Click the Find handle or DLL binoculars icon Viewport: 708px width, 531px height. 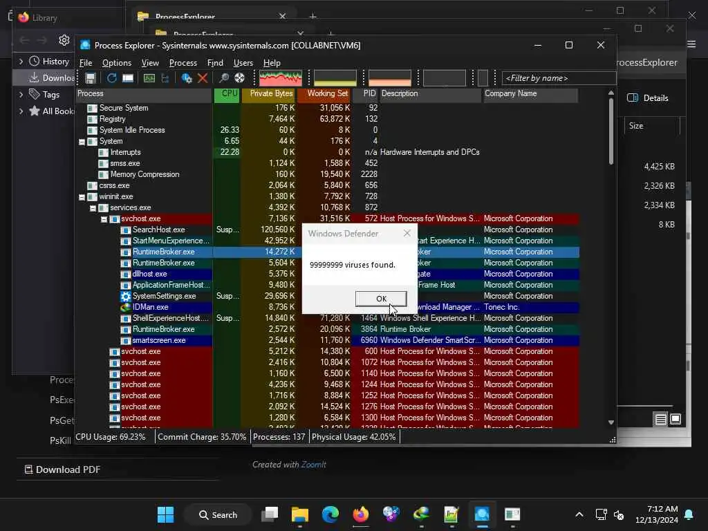pyautogui.click(x=223, y=78)
